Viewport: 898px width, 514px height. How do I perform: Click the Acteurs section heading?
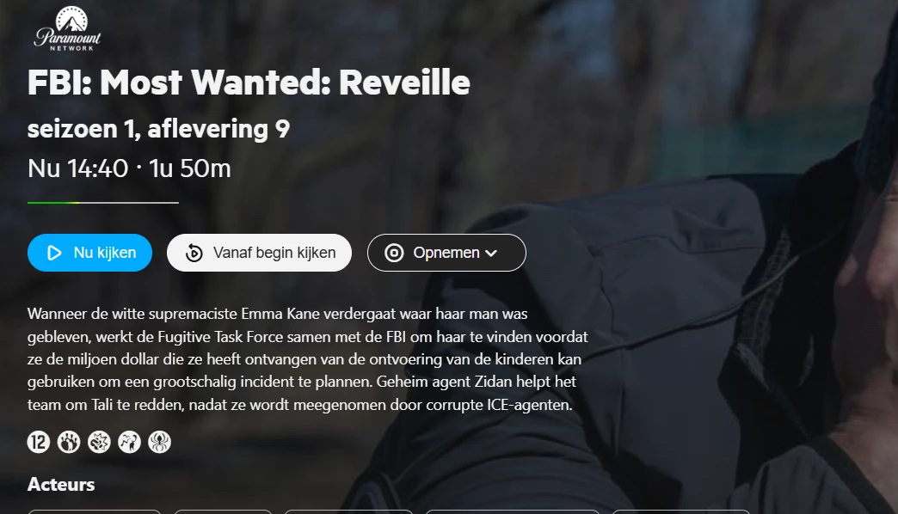point(61,484)
